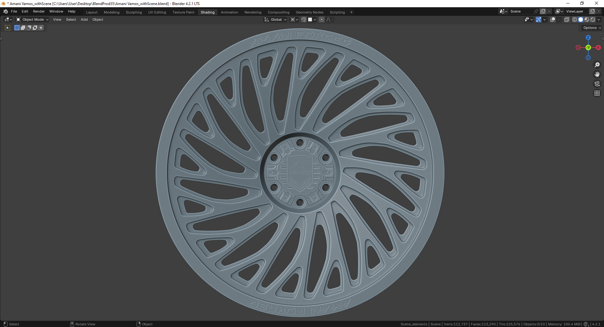Pin the scene to workspace
604x327 pixels.
point(536,11)
